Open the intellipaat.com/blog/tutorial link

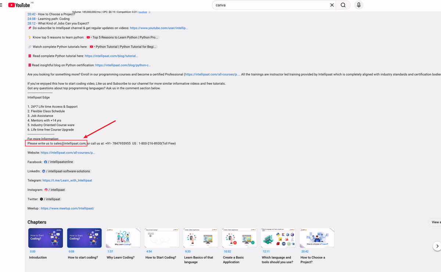click(x=111, y=56)
